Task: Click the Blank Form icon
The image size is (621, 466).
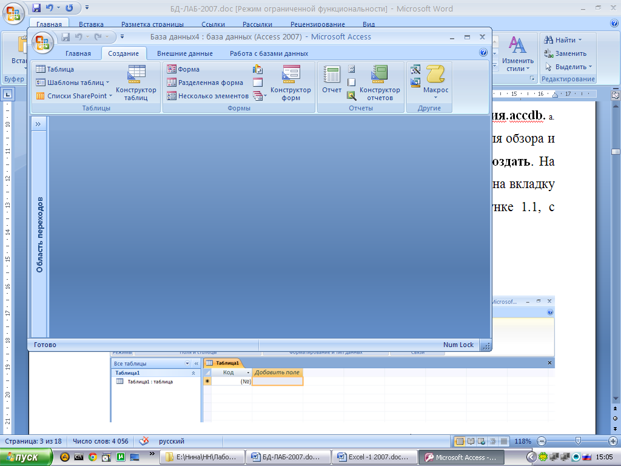Action: (x=258, y=83)
